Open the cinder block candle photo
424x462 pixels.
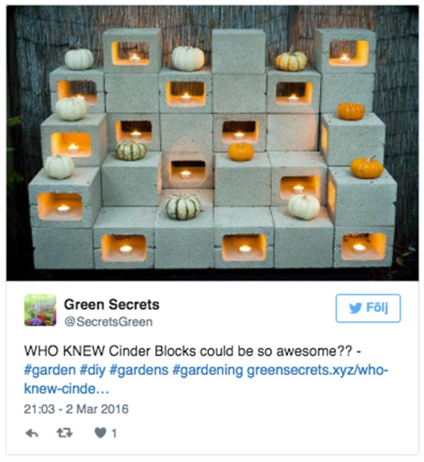(213, 143)
